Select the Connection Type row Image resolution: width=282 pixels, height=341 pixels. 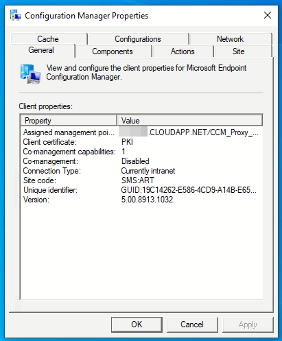coord(141,171)
